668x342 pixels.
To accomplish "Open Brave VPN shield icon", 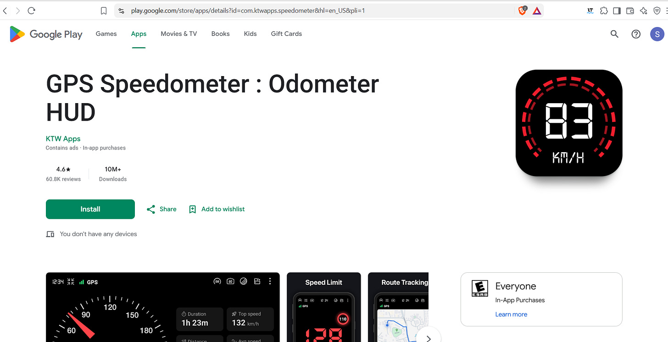I will click(x=657, y=11).
